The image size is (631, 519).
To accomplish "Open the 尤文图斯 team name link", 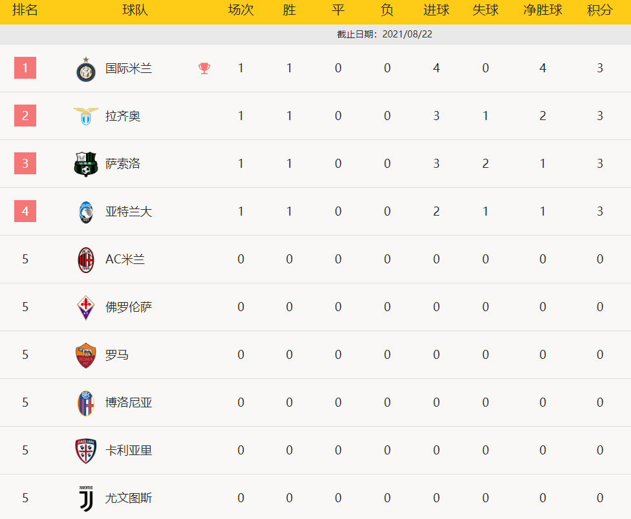I will 129,498.
